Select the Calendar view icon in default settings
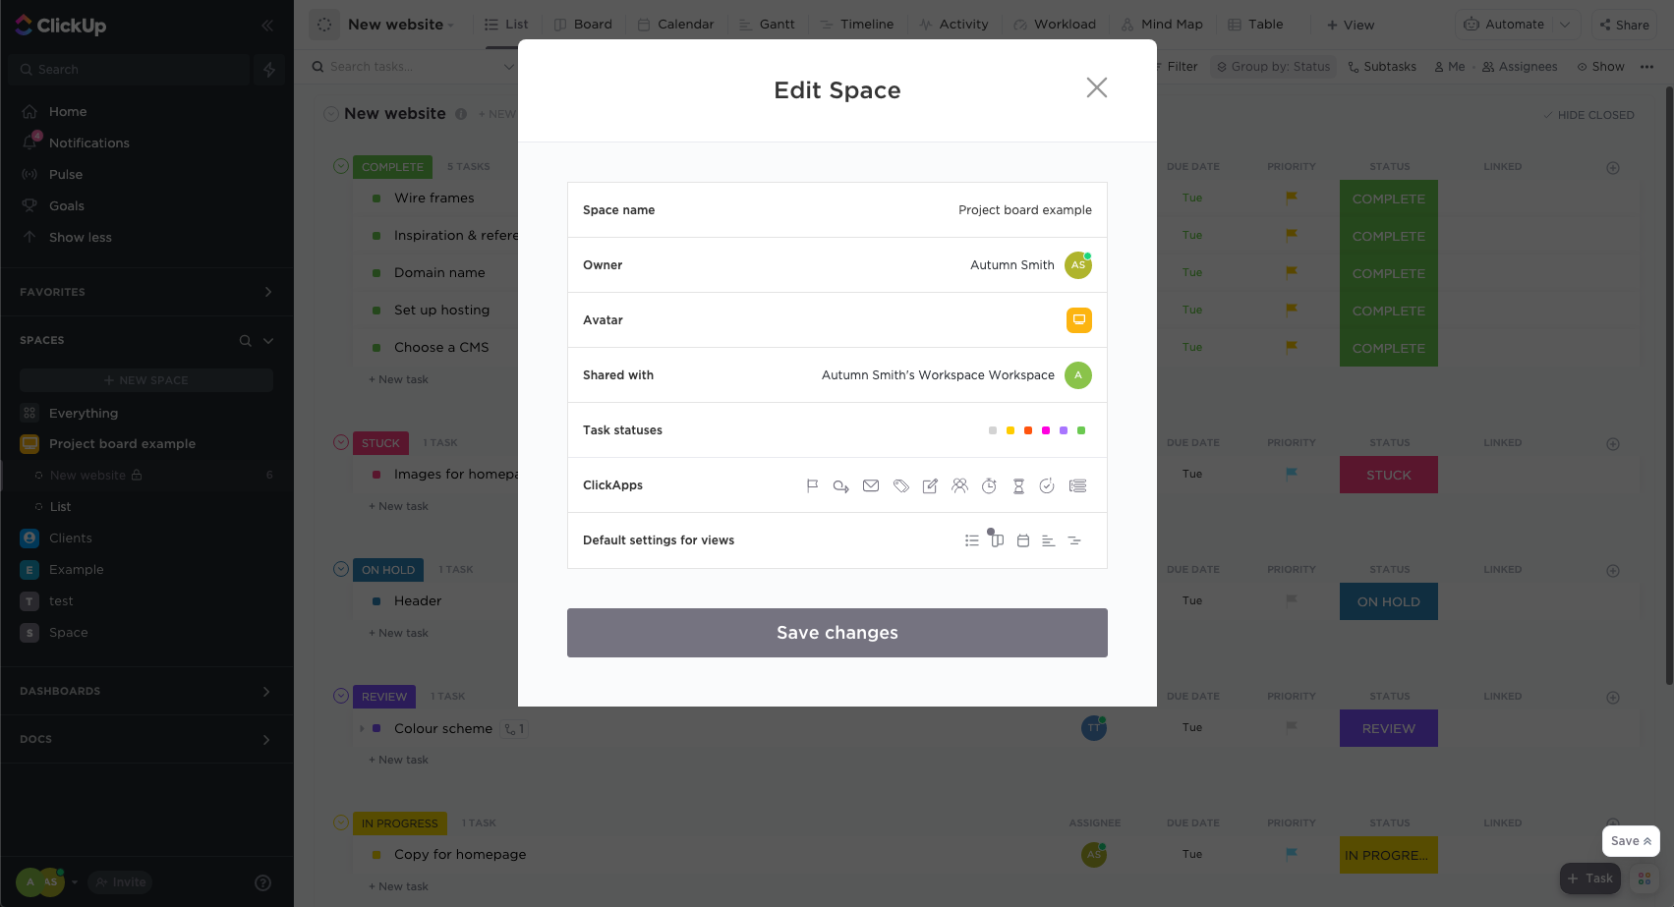The width and height of the screenshot is (1674, 907). (x=1022, y=539)
